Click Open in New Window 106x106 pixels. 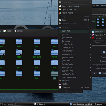pyautogui.click(x=75, y=6)
